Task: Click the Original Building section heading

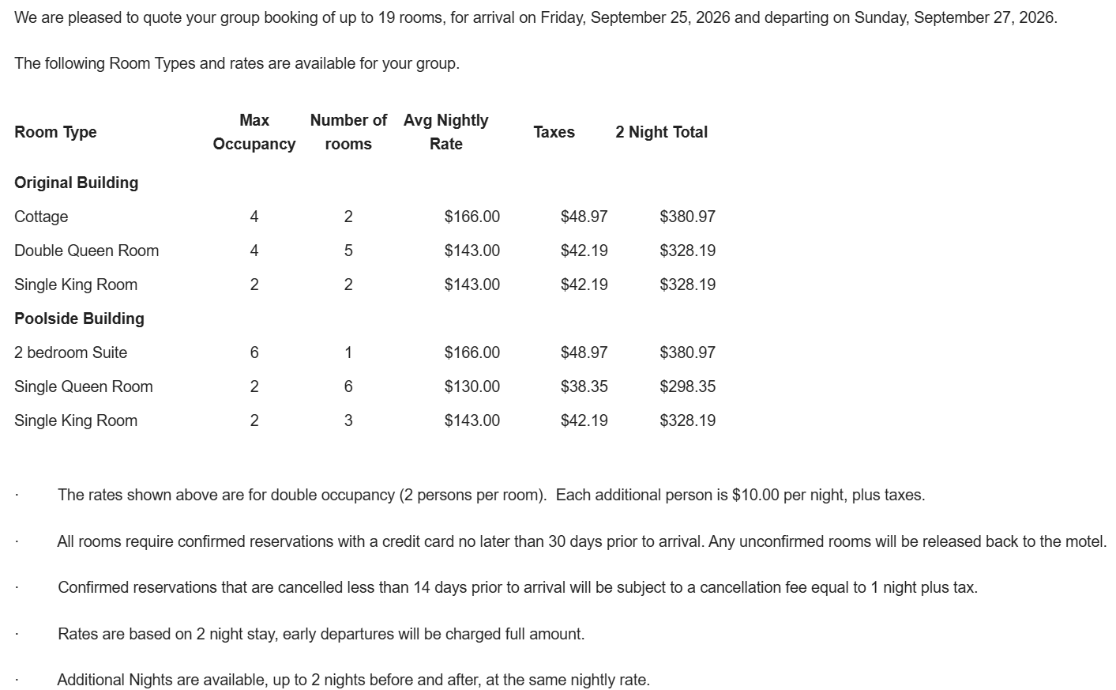Action: point(77,183)
